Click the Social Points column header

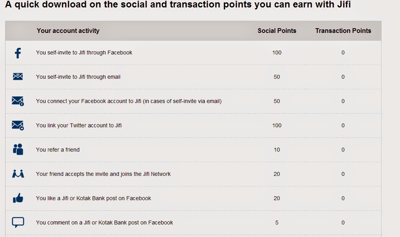[277, 31]
